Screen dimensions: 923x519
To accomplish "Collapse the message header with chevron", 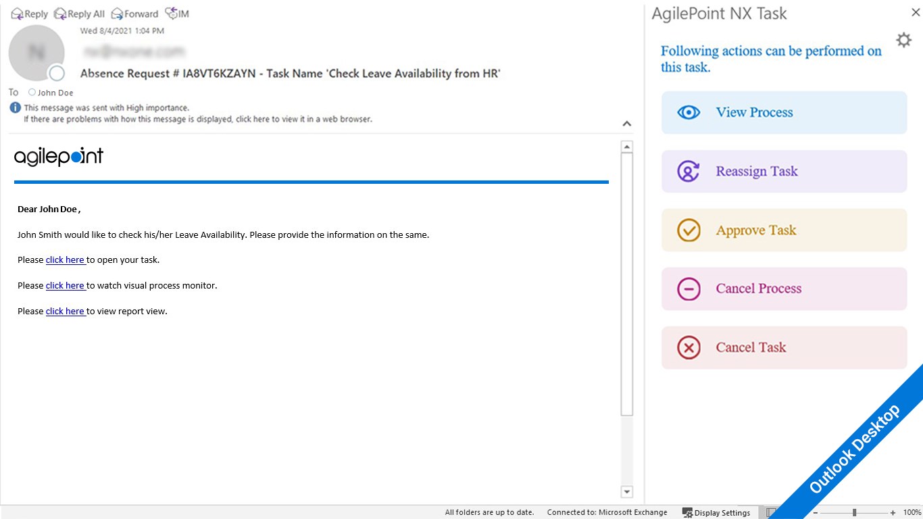I will coord(627,124).
